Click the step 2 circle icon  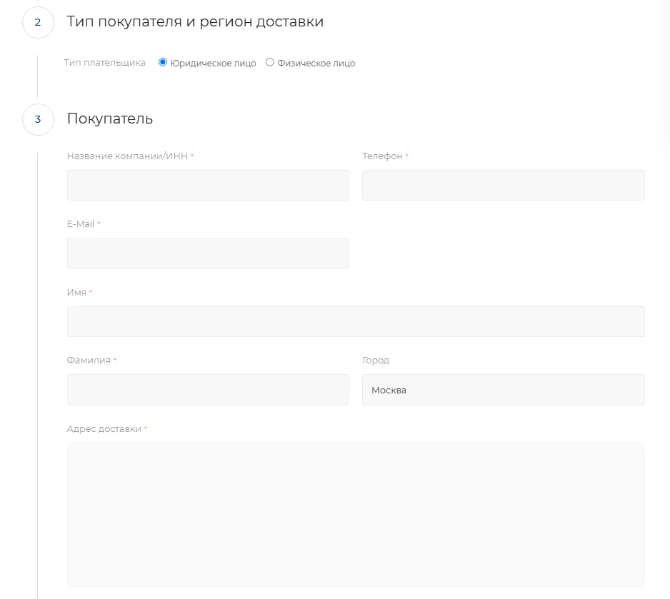(x=38, y=22)
